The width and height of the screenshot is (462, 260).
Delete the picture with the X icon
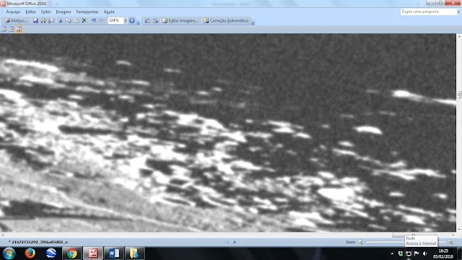pos(84,21)
